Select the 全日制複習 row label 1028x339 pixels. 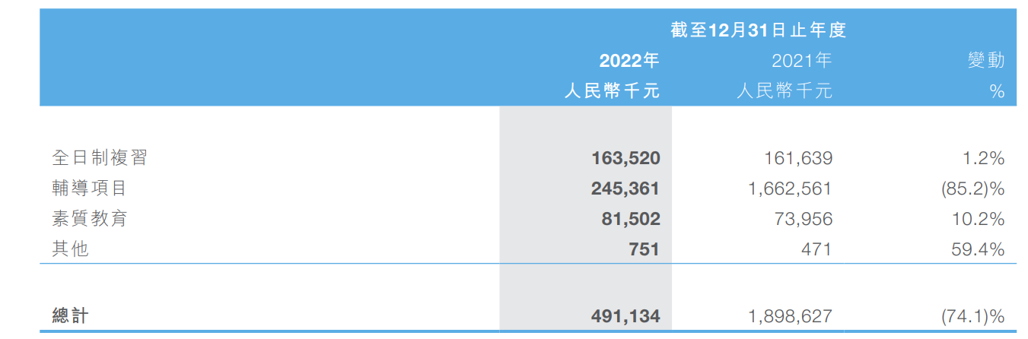99,157
